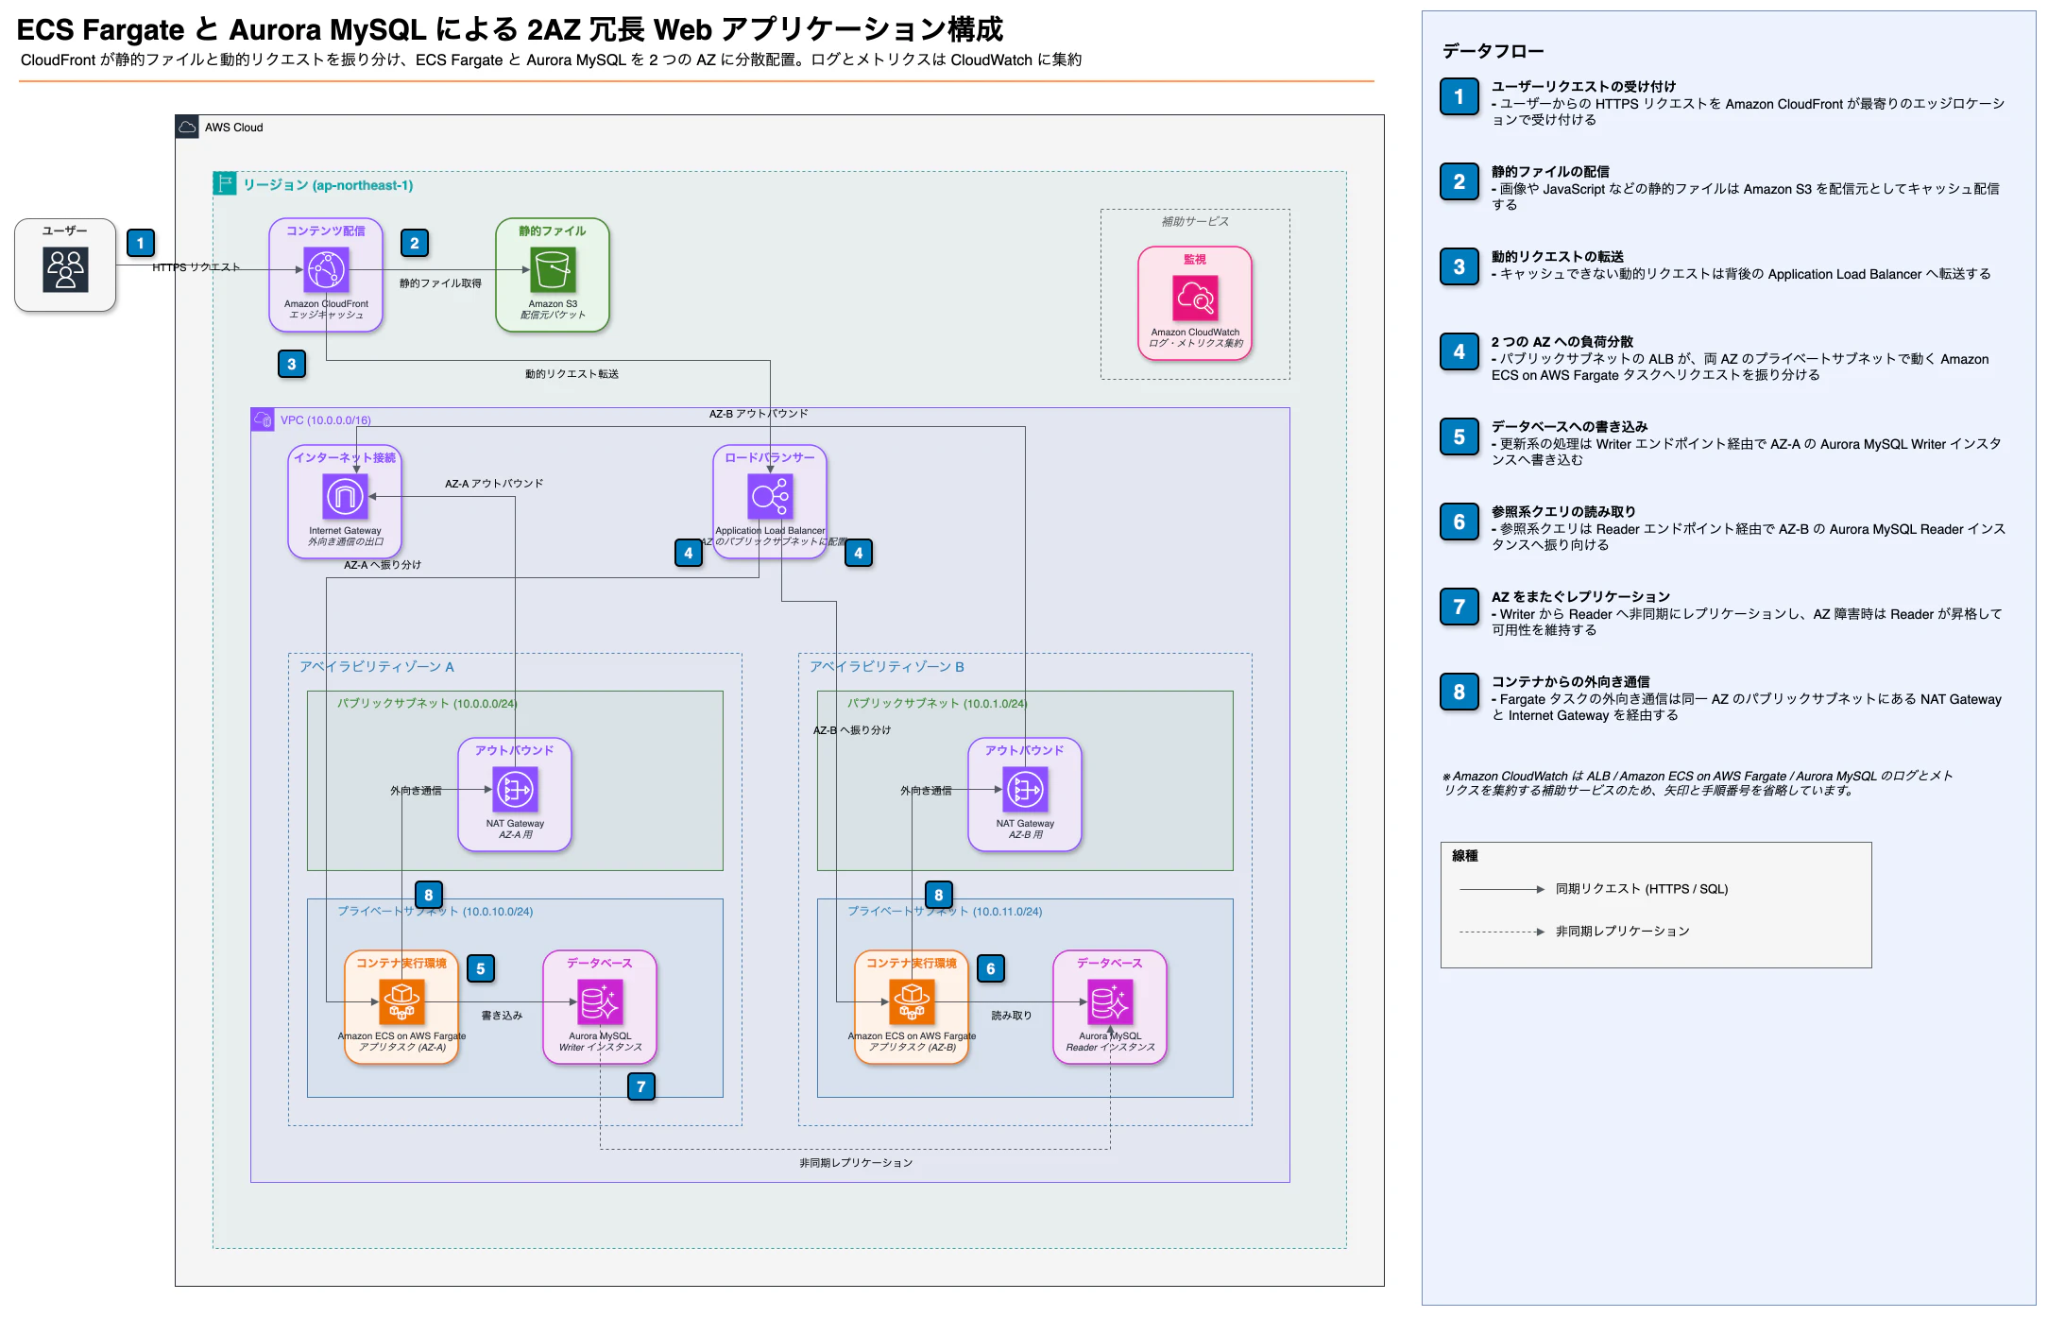Click the '非同期レプリケーション' legend entry
Screen dimensions: 2048x1317
point(1623,932)
